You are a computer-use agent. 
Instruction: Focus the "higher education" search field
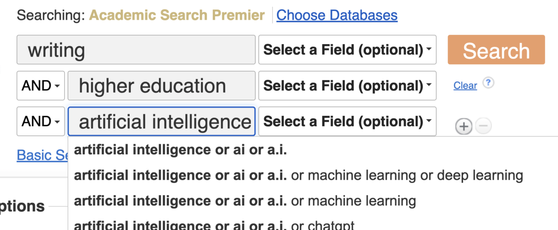161,85
